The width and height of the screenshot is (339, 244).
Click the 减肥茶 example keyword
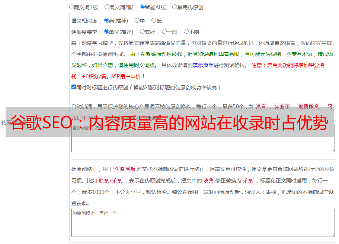(282, 106)
